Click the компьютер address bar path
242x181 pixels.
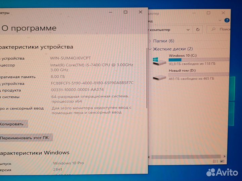click(x=160, y=30)
